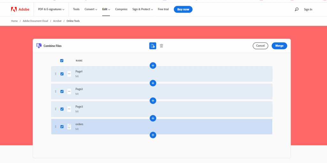Viewport: 327px width, 163px height.
Task: Click plus button between Page3 and orders
Action: [x=153, y=118]
